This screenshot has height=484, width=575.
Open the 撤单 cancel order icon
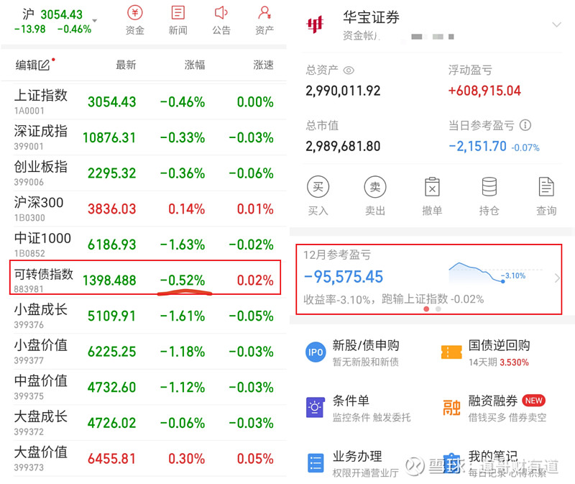[432, 187]
